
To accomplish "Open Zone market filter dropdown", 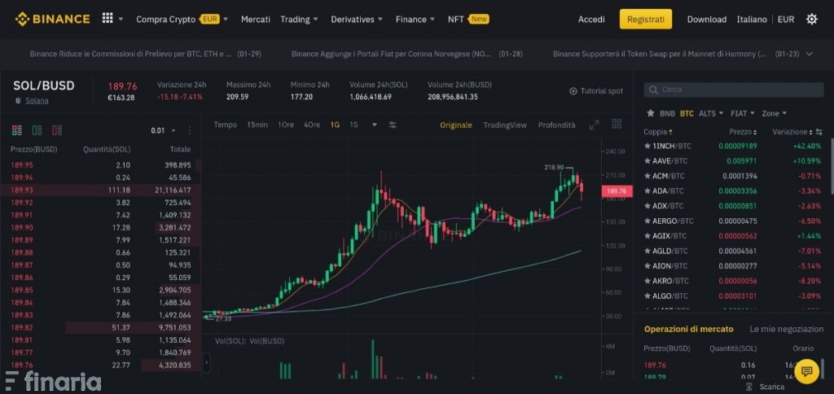I will click(775, 113).
